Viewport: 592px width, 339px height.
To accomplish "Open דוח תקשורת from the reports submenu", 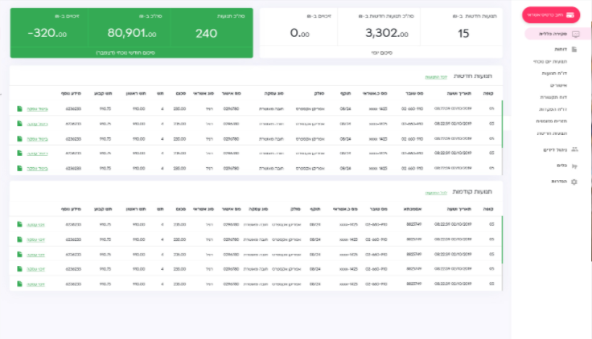I will (x=554, y=96).
